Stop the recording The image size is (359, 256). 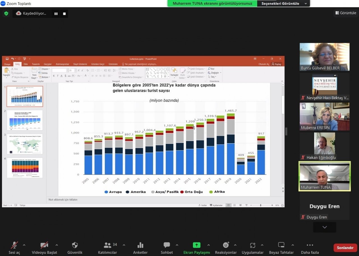pyautogui.click(x=64, y=13)
